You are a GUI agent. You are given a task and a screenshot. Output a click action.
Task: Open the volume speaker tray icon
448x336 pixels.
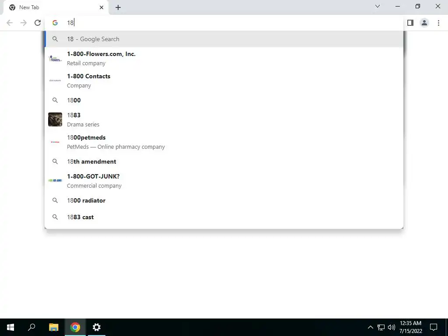coord(392,327)
